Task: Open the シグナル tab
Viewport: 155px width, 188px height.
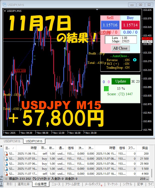Action: pos(127,184)
